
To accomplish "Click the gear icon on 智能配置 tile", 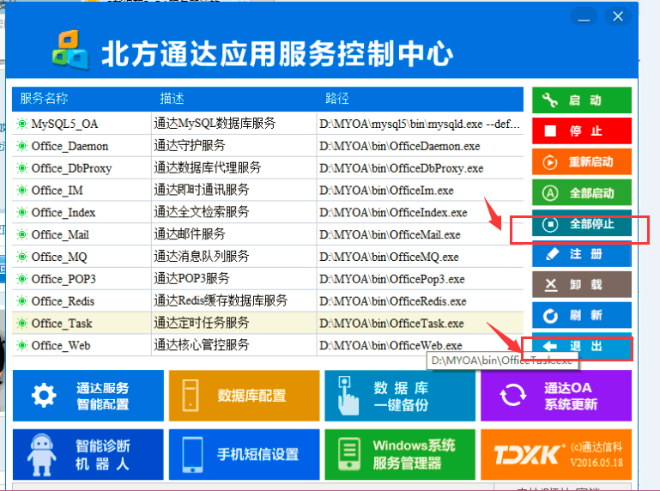I will [44, 396].
